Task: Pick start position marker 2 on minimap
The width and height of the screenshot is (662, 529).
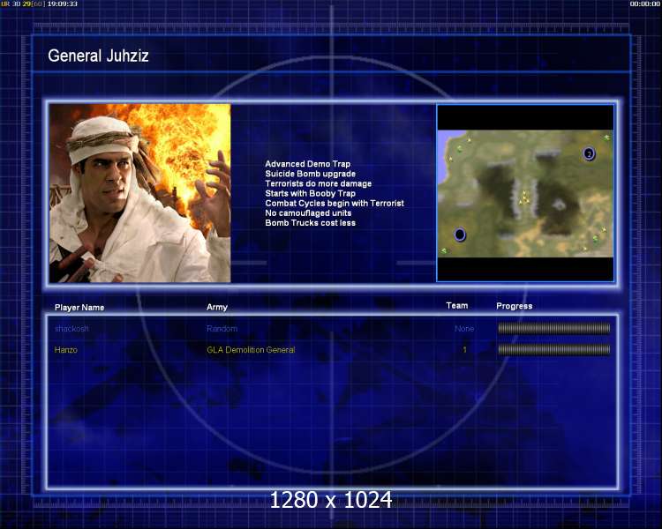Action: click(589, 154)
